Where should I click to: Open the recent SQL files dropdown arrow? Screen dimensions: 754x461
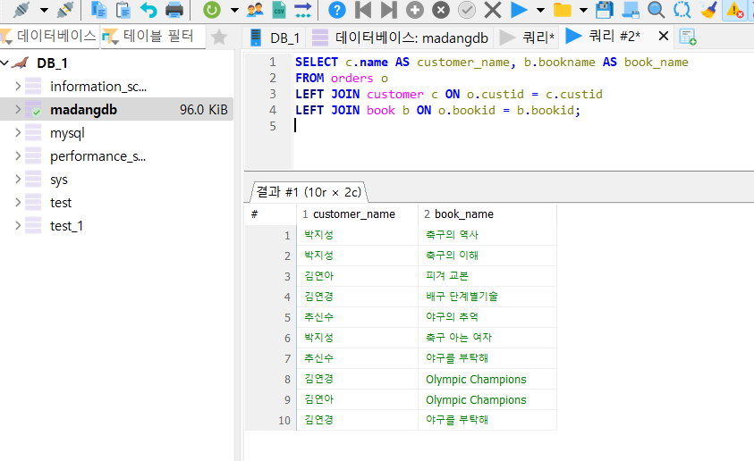[583, 10]
